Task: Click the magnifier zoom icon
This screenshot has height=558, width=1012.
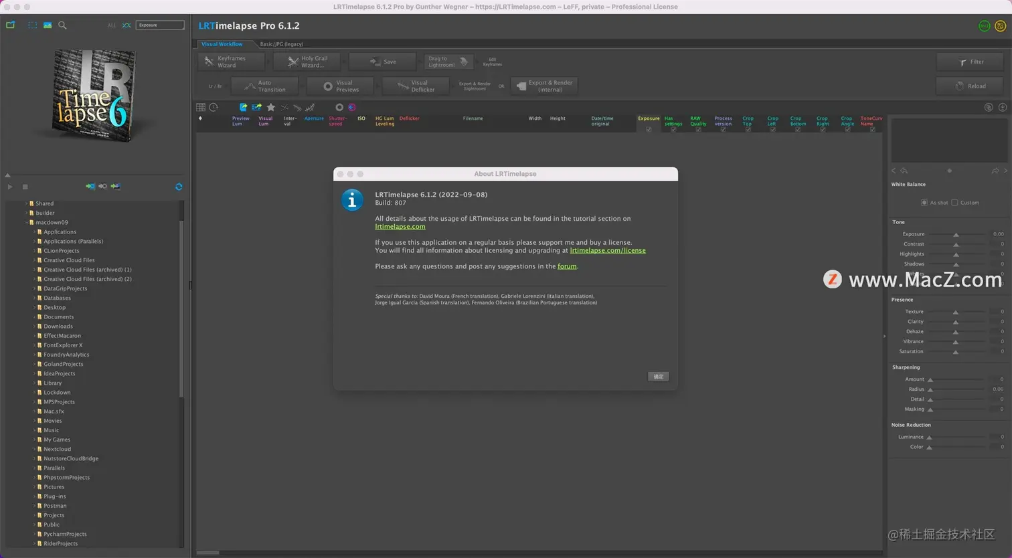Action: pyautogui.click(x=62, y=25)
